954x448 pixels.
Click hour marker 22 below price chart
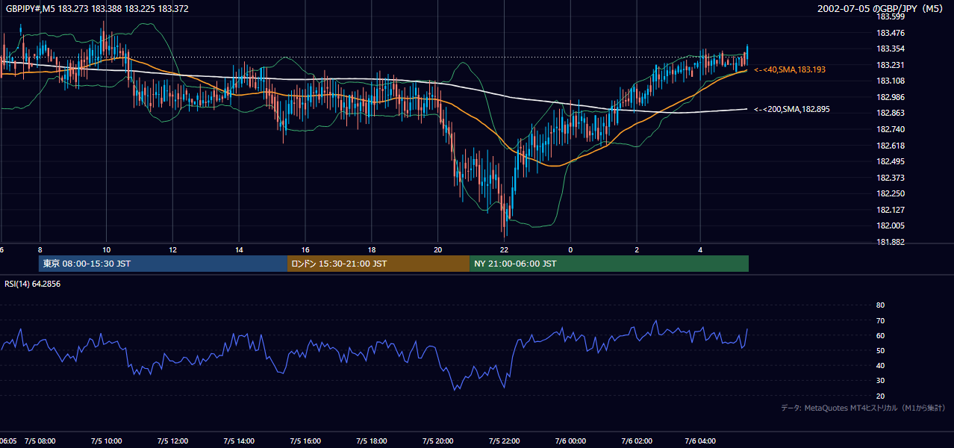point(505,249)
